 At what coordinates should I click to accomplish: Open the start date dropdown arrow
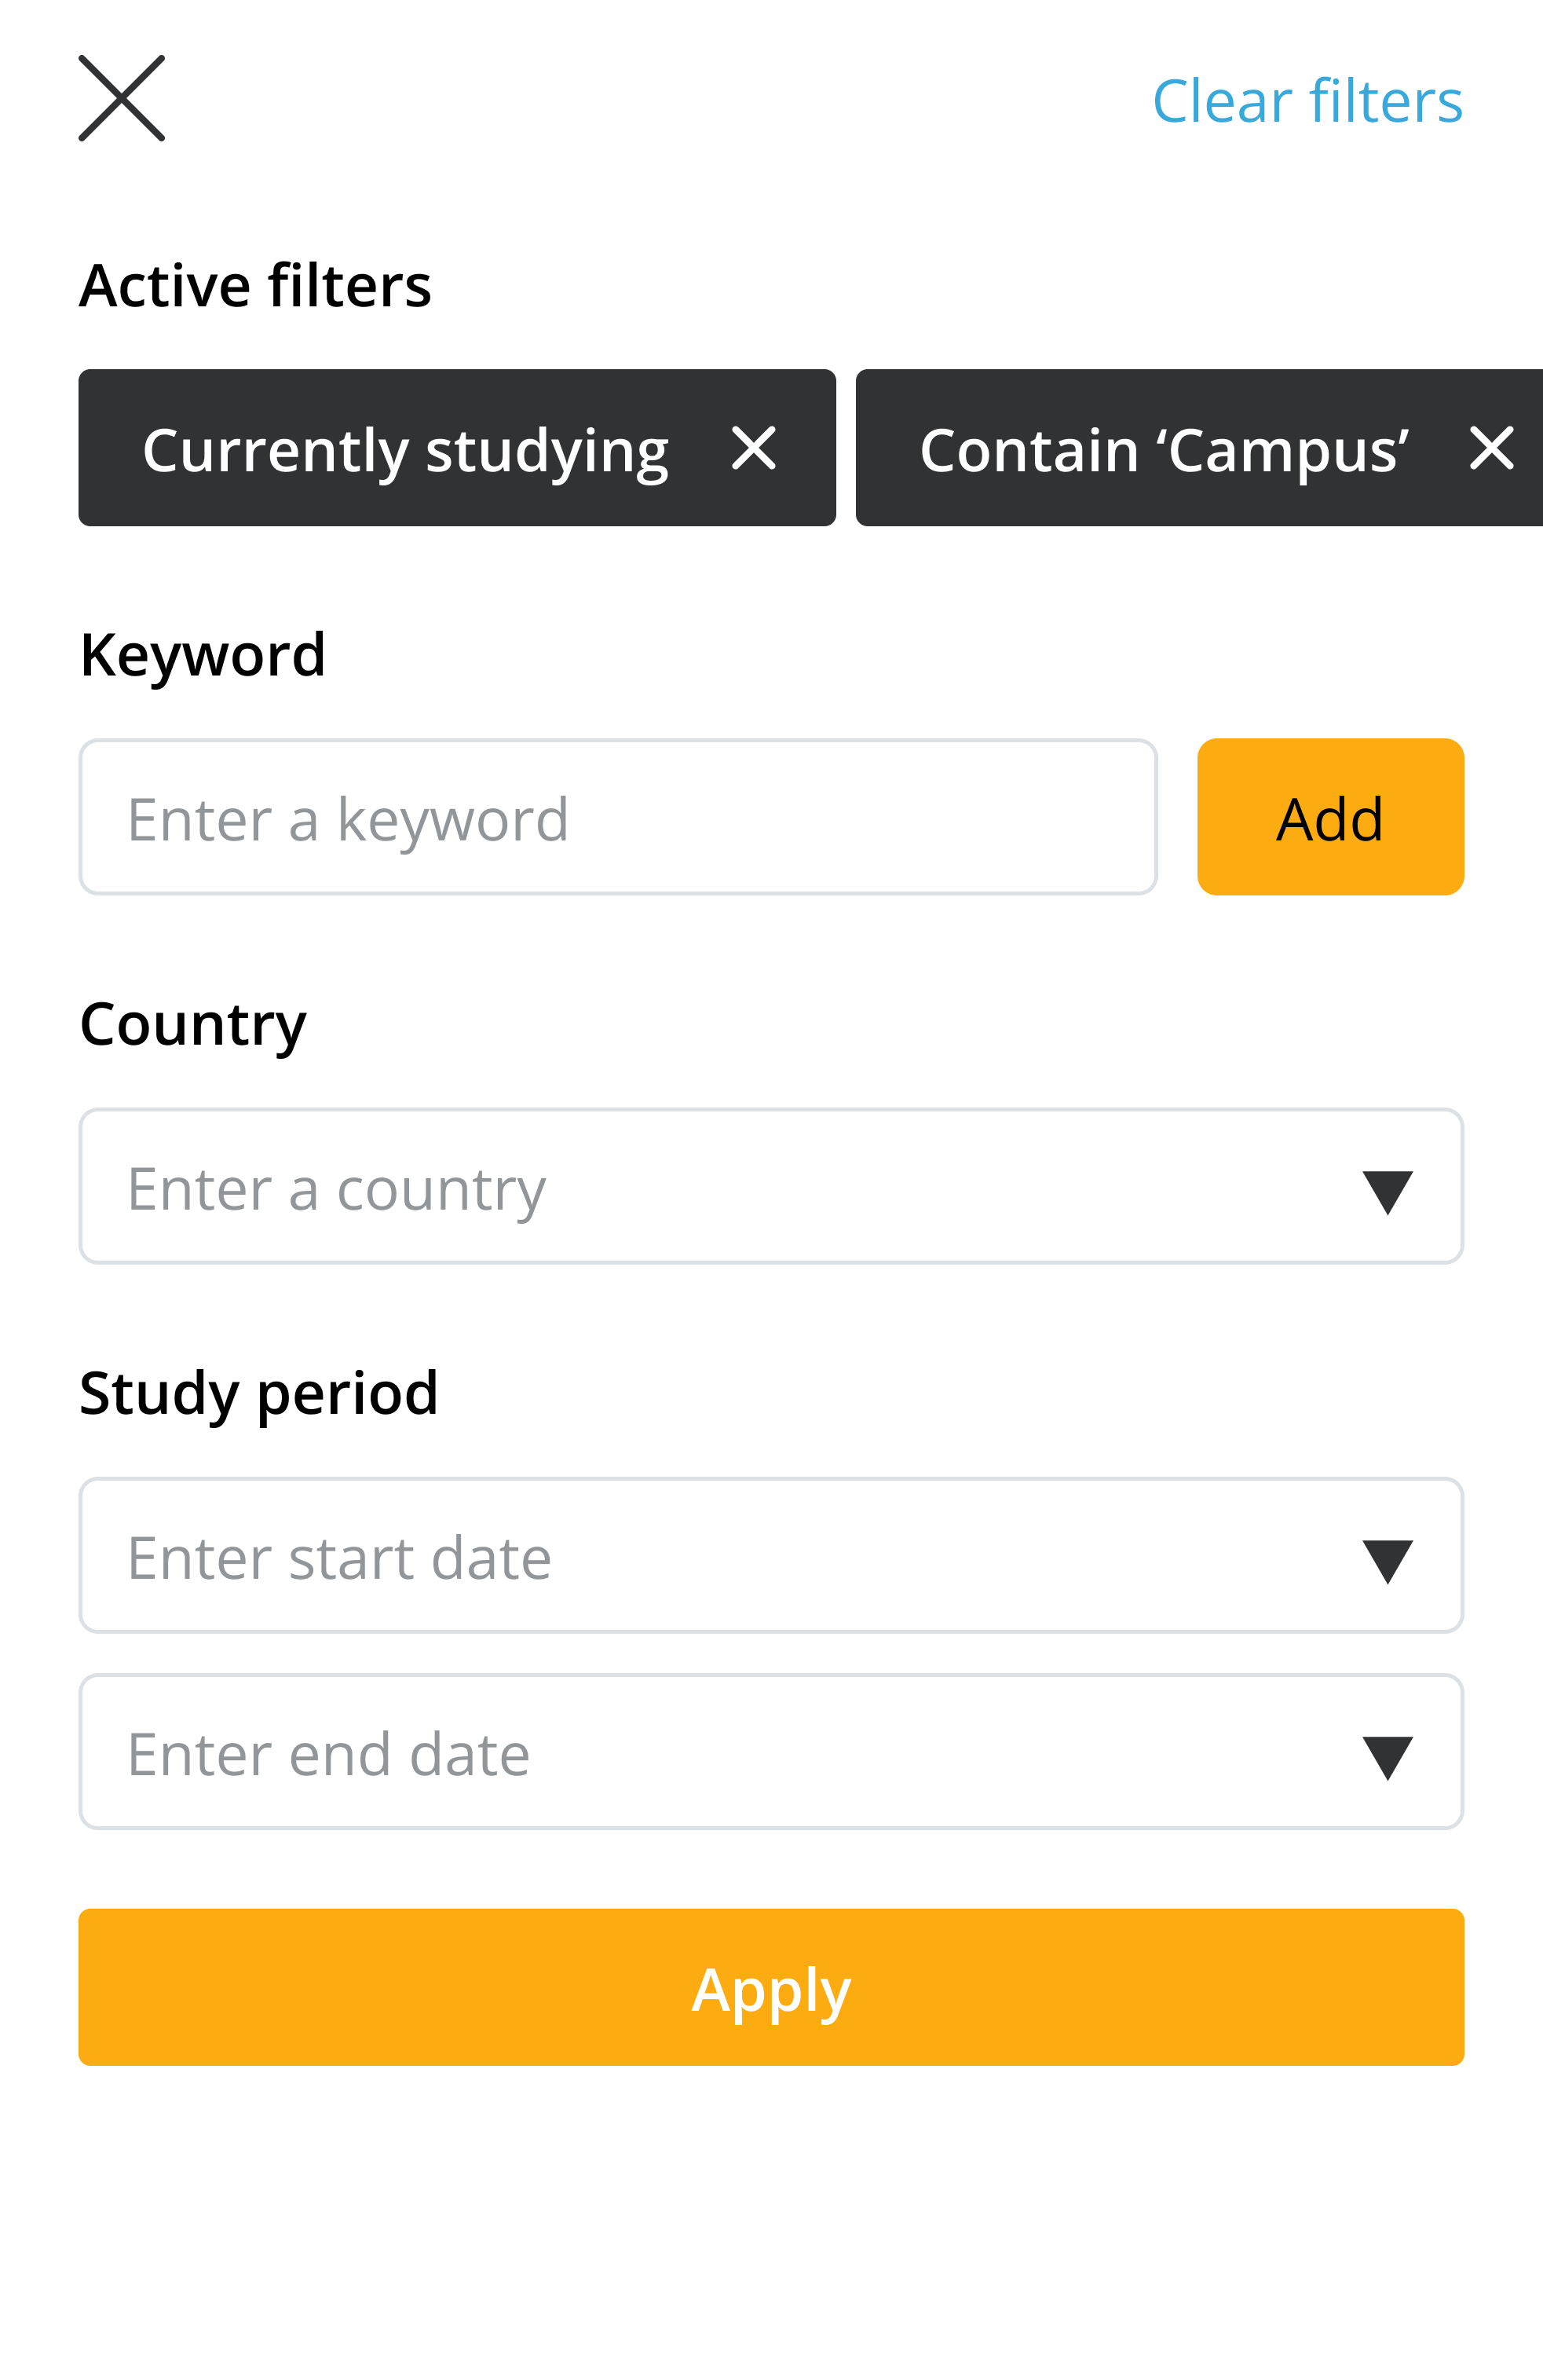click(x=1387, y=1560)
